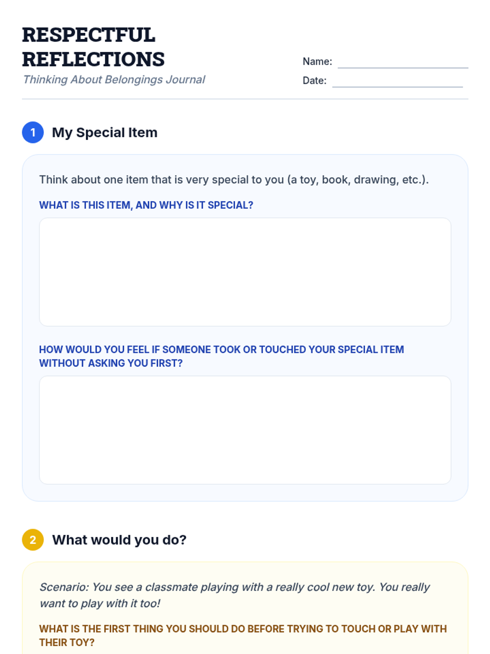This screenshot has width=490, height=654.
Task: Click the Name: label
Action: coord(317,62)
